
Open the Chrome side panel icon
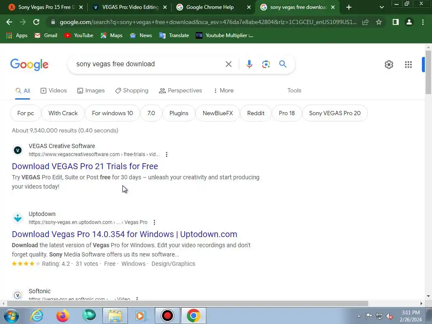[x=396, y=22]
